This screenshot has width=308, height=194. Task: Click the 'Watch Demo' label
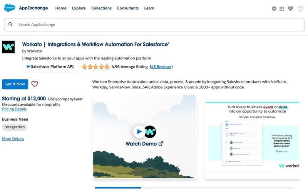tap(141, 144)
